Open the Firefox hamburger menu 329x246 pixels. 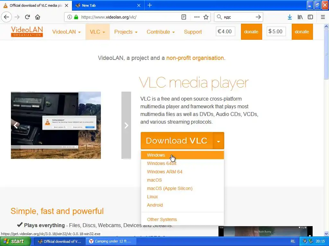point(323,17)
